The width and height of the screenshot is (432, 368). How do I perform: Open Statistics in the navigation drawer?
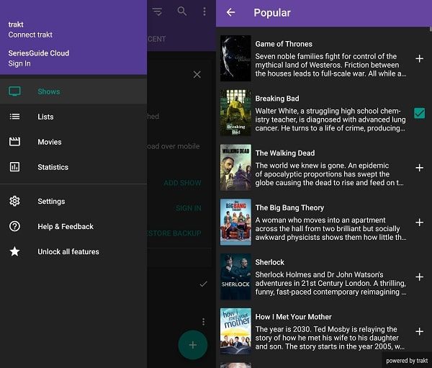(x=73, y=167)
